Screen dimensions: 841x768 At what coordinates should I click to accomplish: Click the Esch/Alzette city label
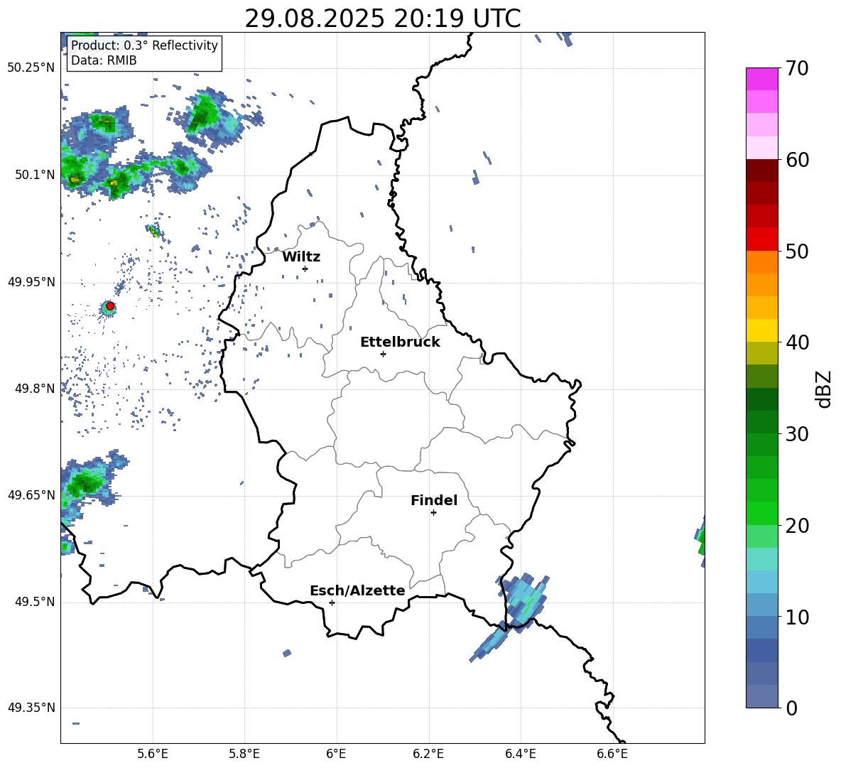[x=357, y=591]
